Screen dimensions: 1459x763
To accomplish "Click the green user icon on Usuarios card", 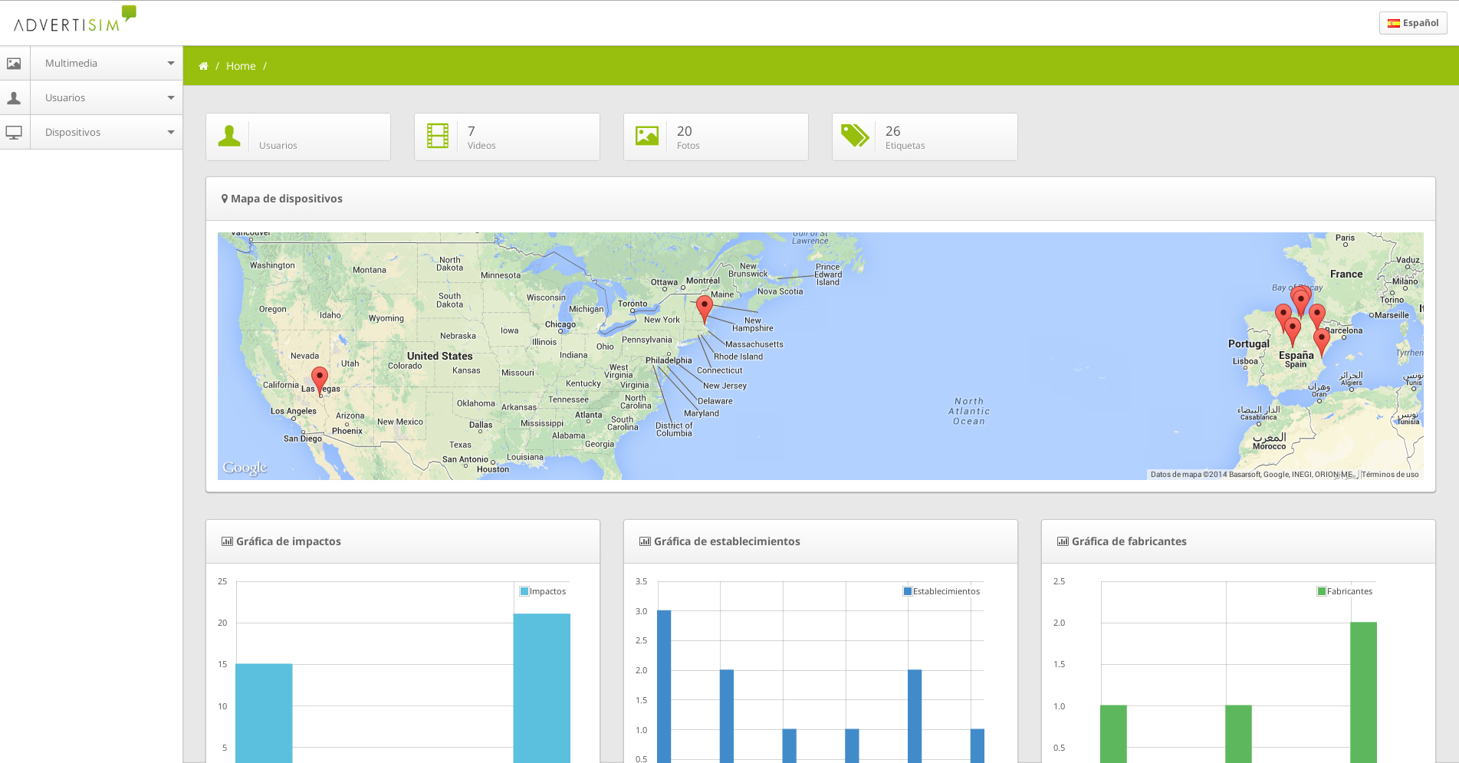I will click(x=229, y=136).
